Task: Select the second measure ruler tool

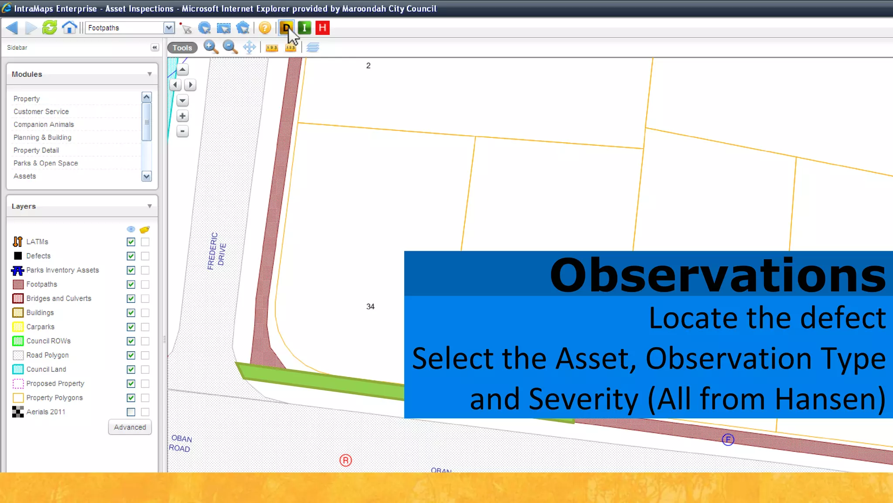Action: point(291,48)
